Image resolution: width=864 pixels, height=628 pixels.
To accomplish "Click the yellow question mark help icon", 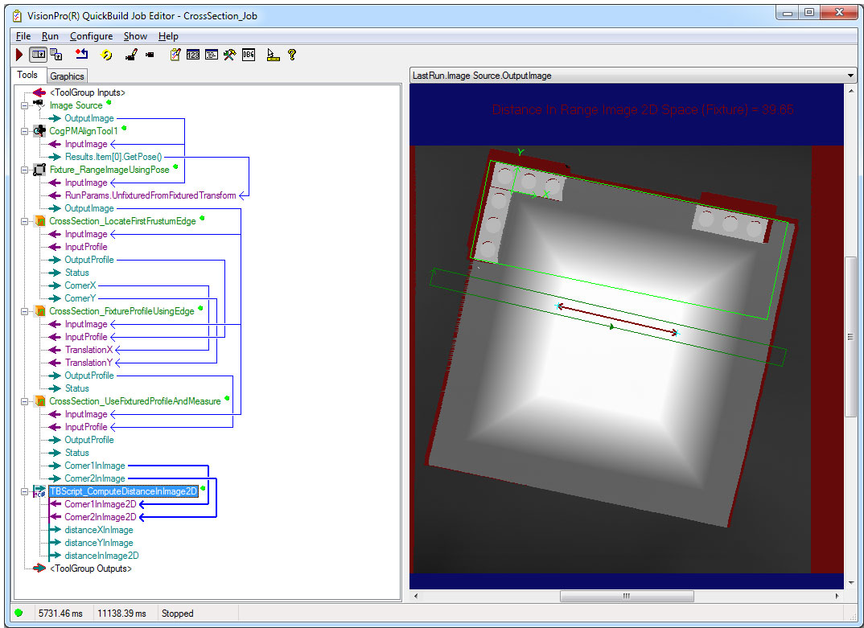I will coord(292,55).
